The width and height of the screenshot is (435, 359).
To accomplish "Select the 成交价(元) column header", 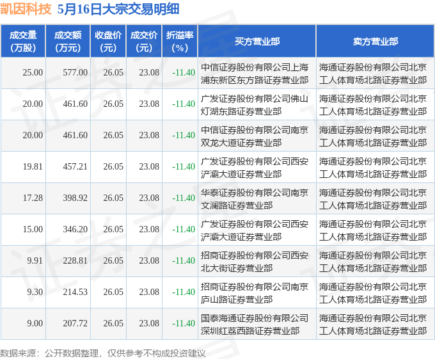I will tap(144, 42).
